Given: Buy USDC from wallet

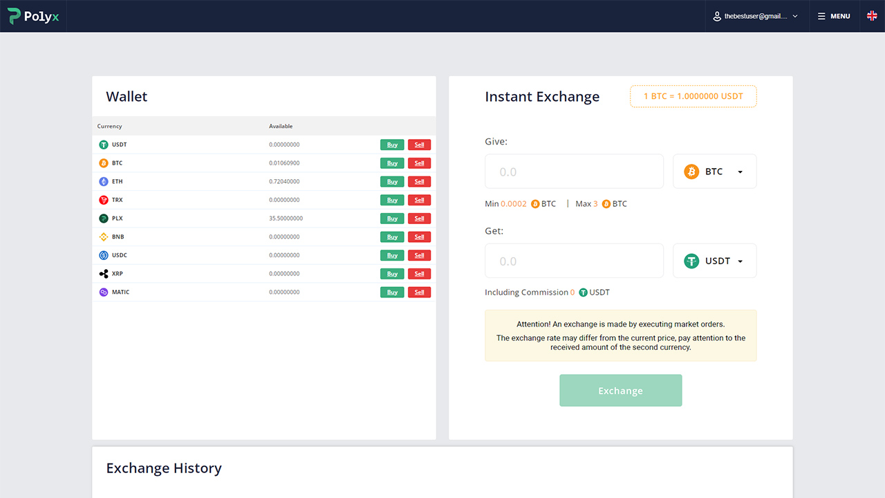Looking at the screenshot, I should pos(392,255).
